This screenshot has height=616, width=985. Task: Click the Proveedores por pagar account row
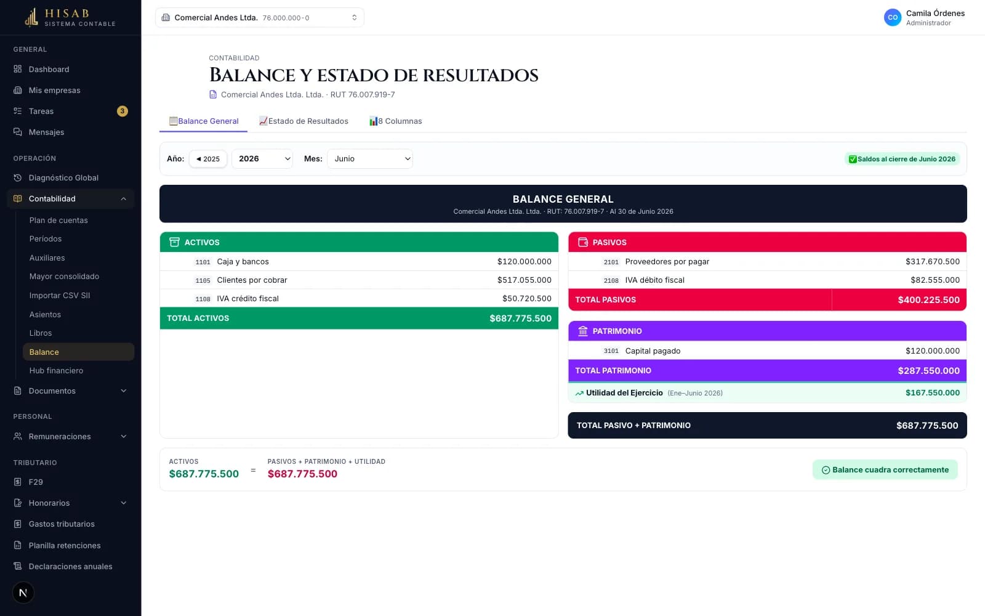point(767,261)
